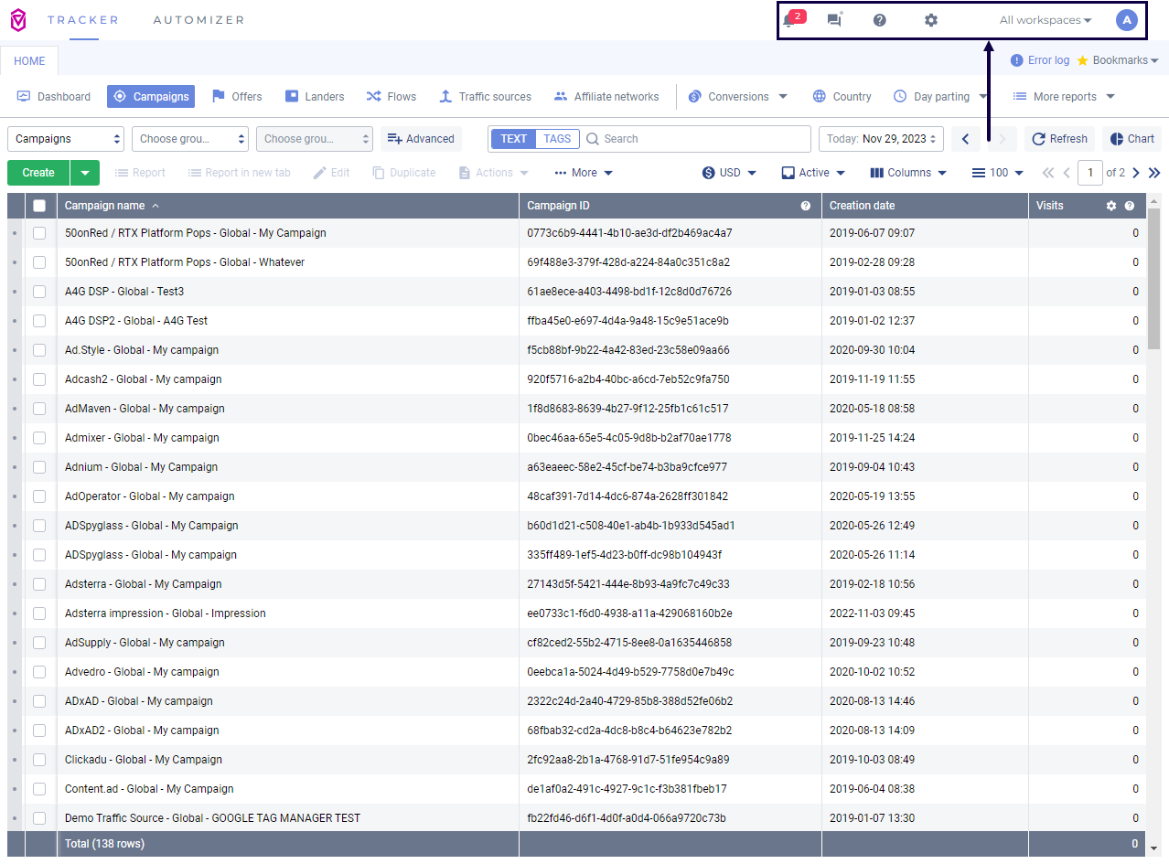Viewport: 1169px width, 864px height.
Task: Expand the More reports dropdown
Action: 1065,97
